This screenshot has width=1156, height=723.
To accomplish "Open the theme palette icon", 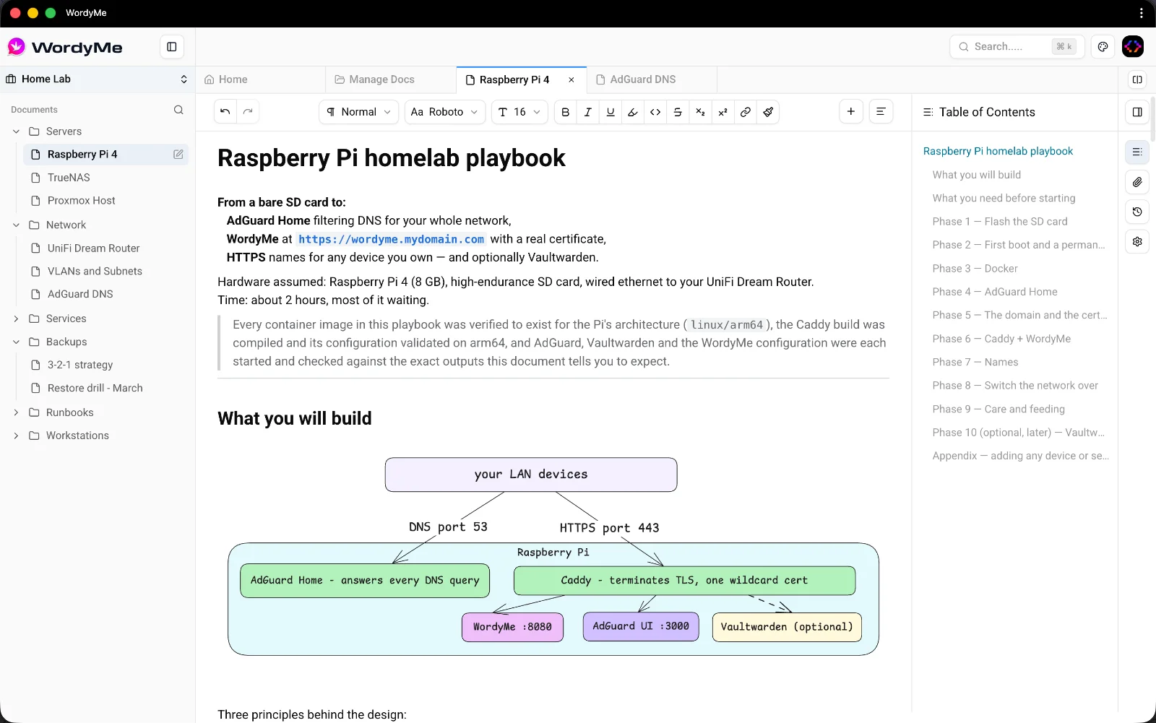I will [1103, 47].
